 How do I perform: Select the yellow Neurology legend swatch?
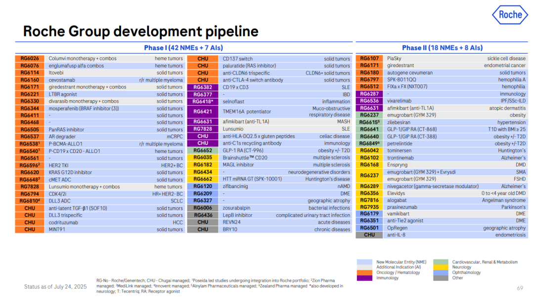tap(441, 267)
